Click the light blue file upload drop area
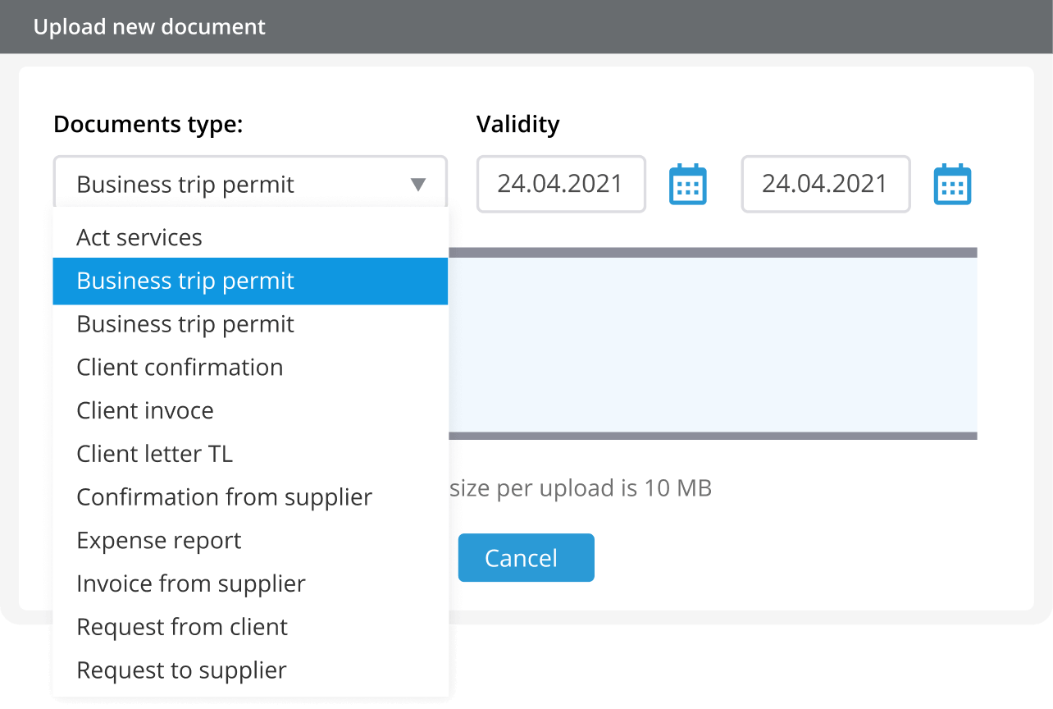1053x709 pixels. (x=712, y=345)
